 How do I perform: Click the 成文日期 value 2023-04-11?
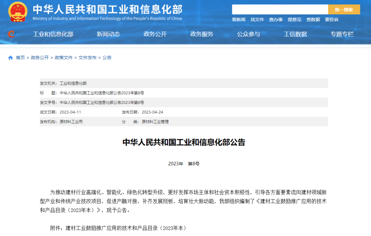pyautogui.click(x=70, y=112)
